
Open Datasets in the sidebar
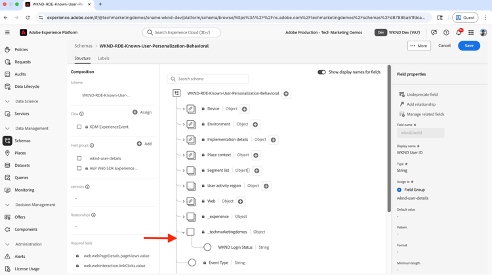(22, 165)
